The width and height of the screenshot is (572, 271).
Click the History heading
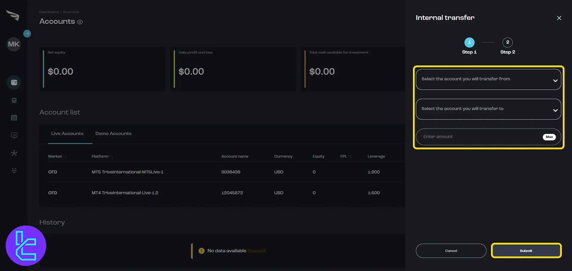point(52,223)
